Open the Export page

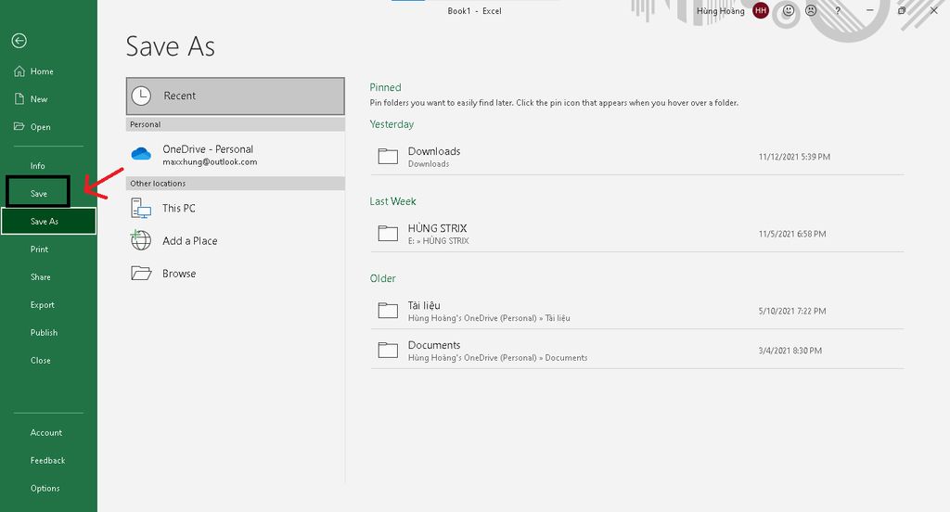pyautogui.click(x=42, y=305)
